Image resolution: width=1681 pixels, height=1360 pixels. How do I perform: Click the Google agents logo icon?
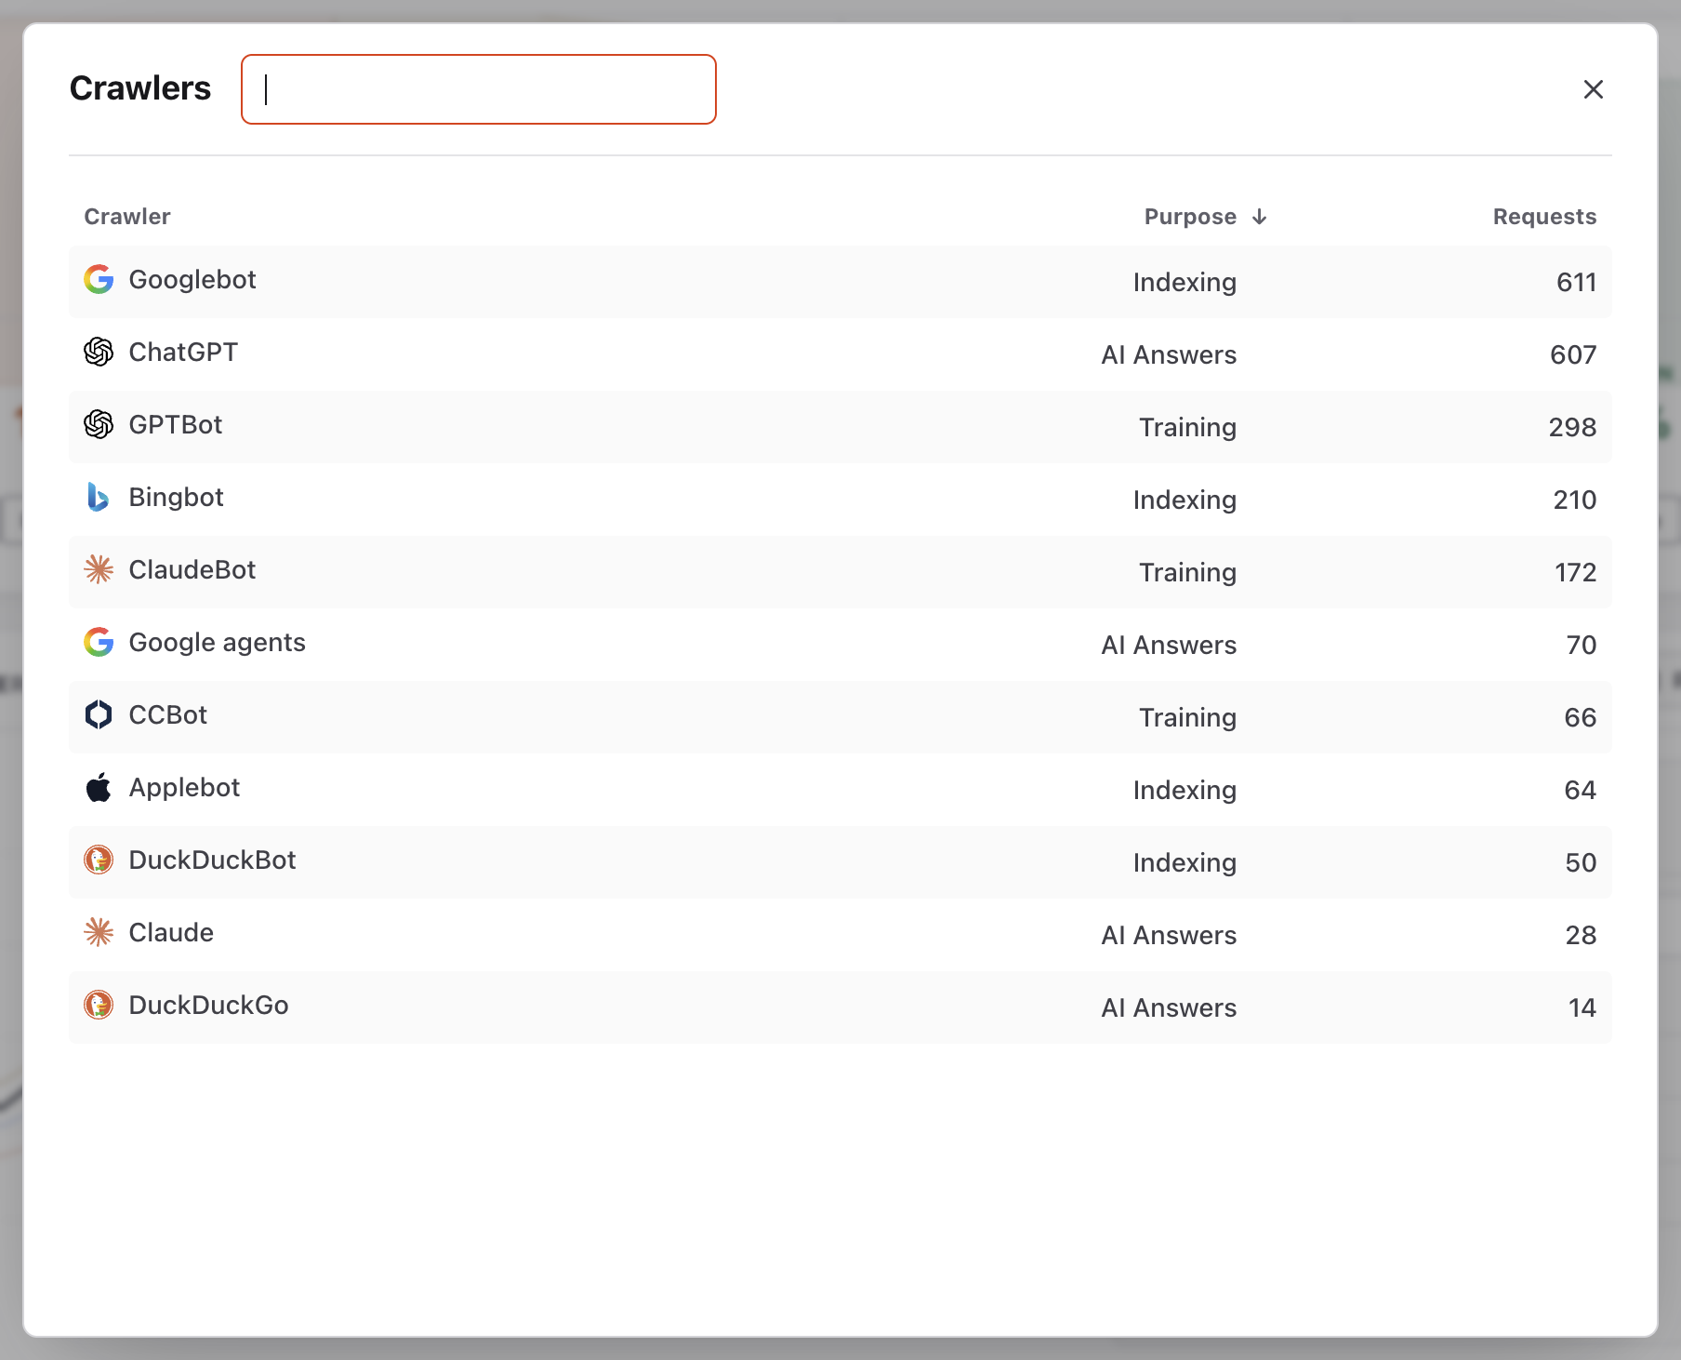click(x=99, y=642)
